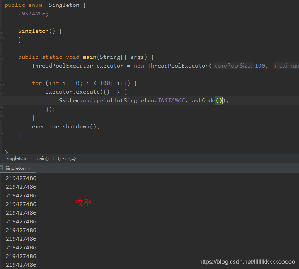Click the 'for' keyword
Viewport: 299px width, 269px height.
coord(37,83)
